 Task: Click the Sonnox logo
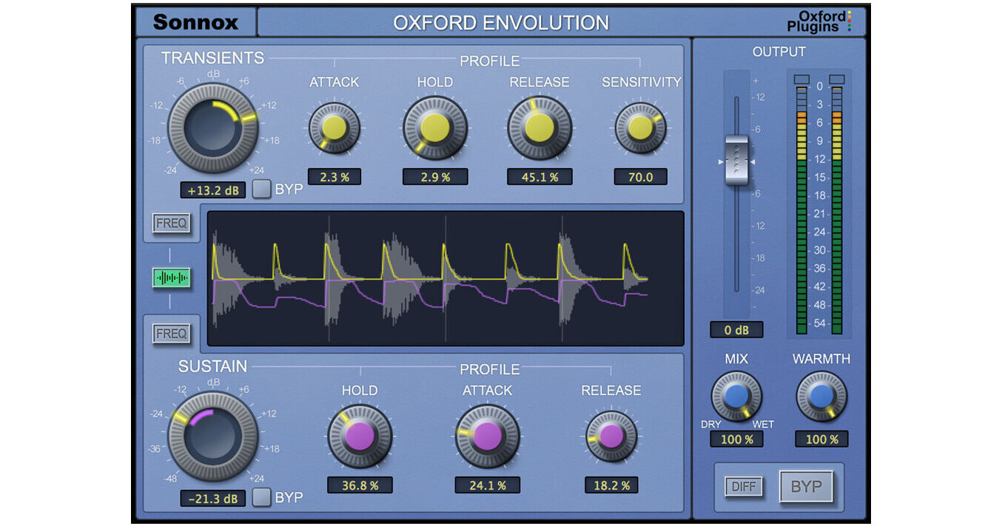pos(195,21)
